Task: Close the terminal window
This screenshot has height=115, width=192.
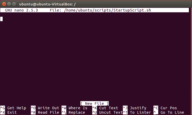Action: 4,4
